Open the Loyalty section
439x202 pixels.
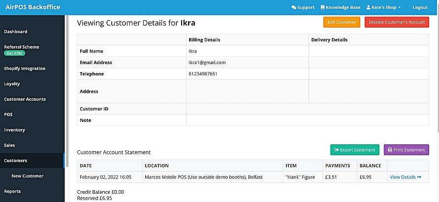[x=12, y=84]
